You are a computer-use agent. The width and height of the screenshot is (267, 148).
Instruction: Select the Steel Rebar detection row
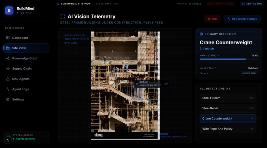point(228,108)
